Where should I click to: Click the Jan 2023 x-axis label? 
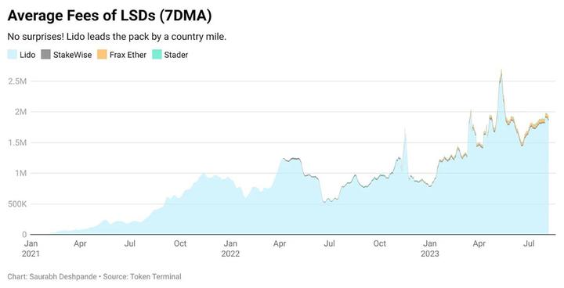[430, 248]
